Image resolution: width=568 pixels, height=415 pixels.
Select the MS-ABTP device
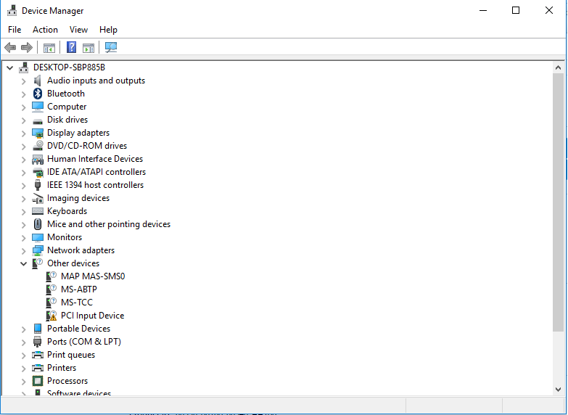[x=79, y=289]
